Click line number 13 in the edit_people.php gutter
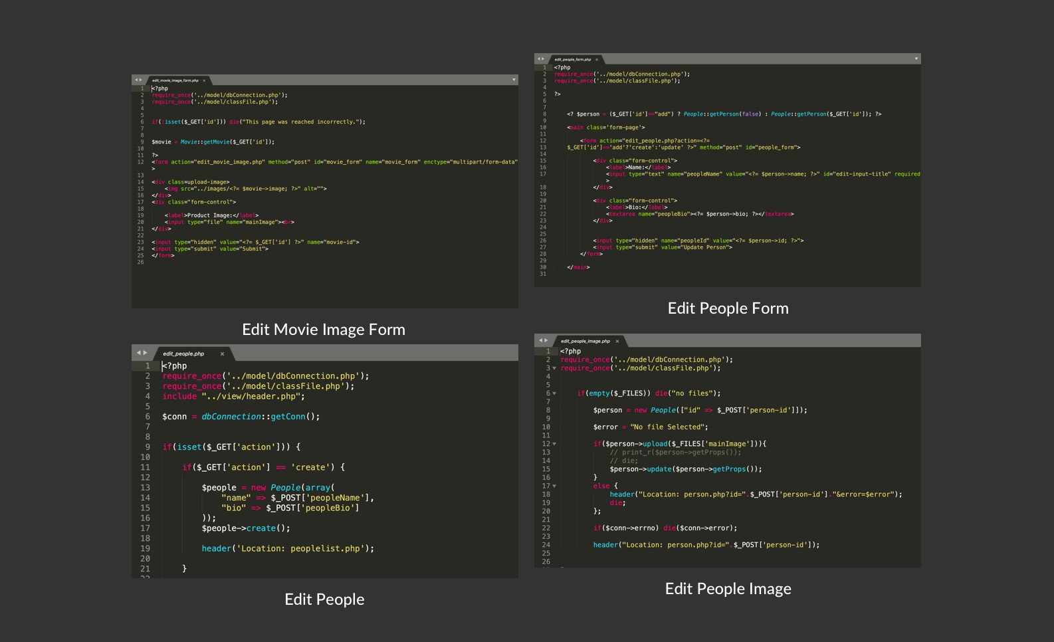 click(x=145, y=488)
